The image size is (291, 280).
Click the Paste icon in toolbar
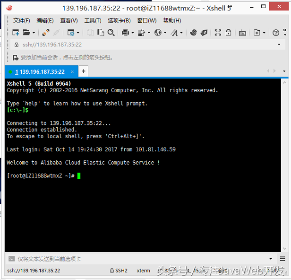click(101, 33)
